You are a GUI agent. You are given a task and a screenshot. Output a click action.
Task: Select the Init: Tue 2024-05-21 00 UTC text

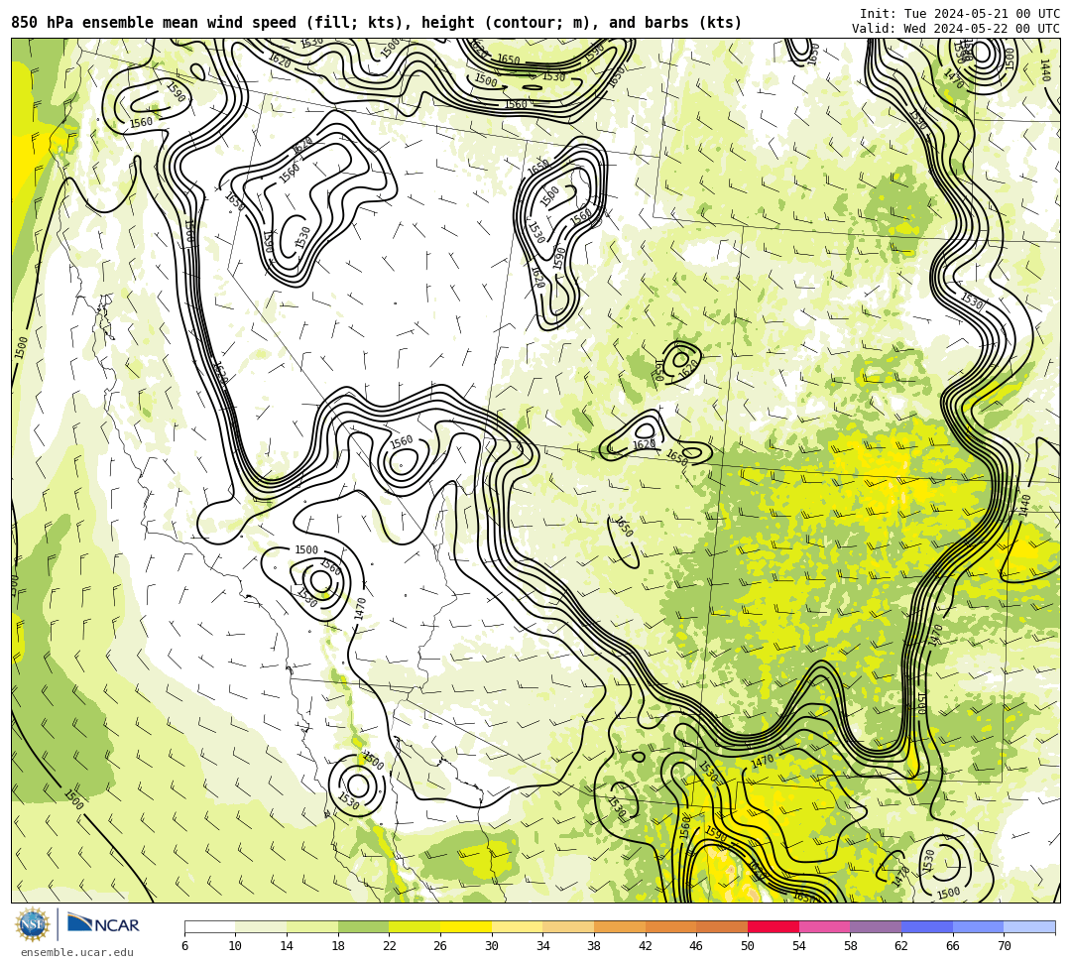coord(960,14)
